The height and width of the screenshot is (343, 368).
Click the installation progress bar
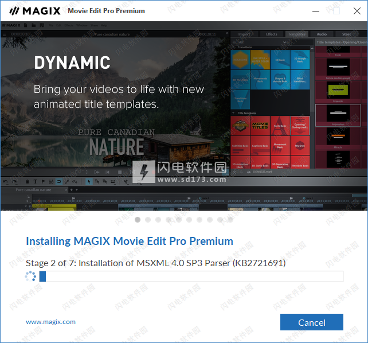click(191, 276)
